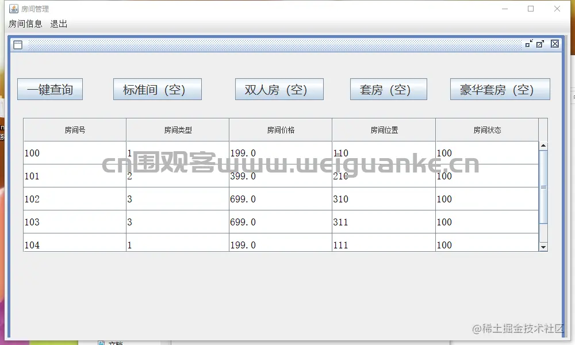Select room number cell 100

click(75, 153)
